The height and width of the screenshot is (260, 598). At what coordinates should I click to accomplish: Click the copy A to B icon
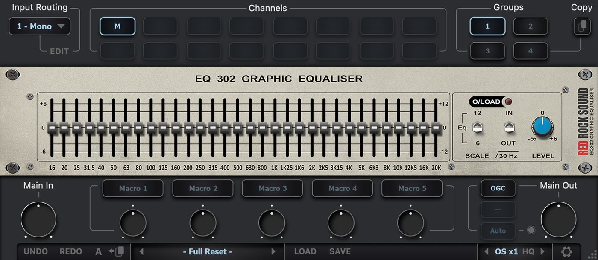point(116,251)
